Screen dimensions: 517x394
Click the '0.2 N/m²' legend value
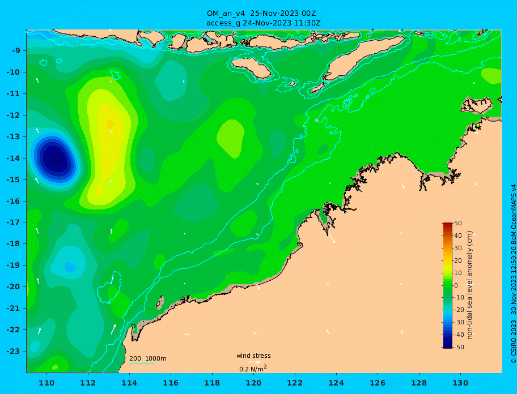(x=253, y=369)
